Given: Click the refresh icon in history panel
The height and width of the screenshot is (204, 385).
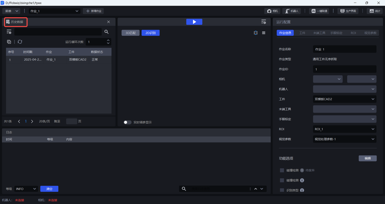Looking at the screenshot, I should (20, 42).
